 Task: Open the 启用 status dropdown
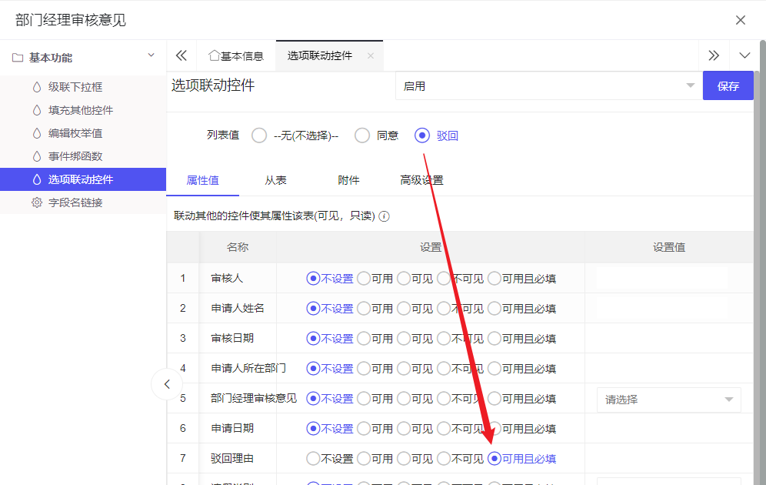coord(549,86)
